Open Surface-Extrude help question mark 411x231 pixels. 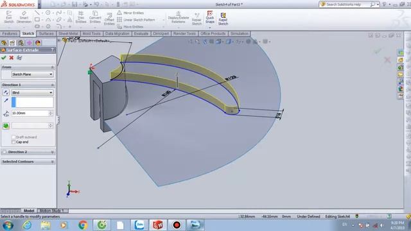click(52, 50)
